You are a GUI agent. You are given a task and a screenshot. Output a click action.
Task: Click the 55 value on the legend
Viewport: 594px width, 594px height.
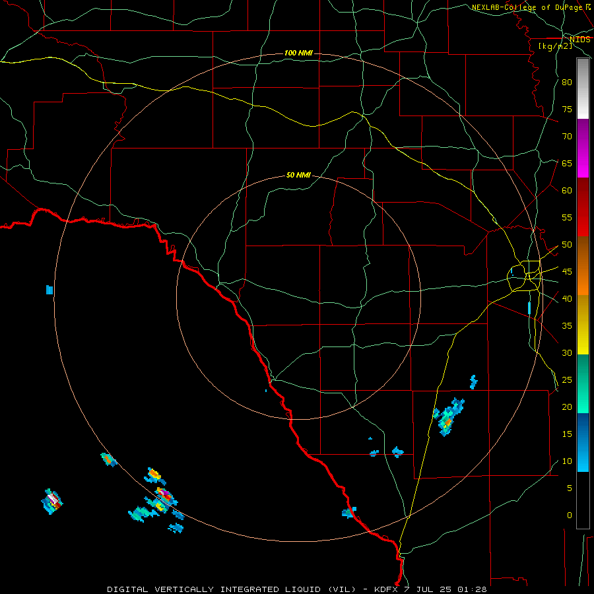pos(567,217)
